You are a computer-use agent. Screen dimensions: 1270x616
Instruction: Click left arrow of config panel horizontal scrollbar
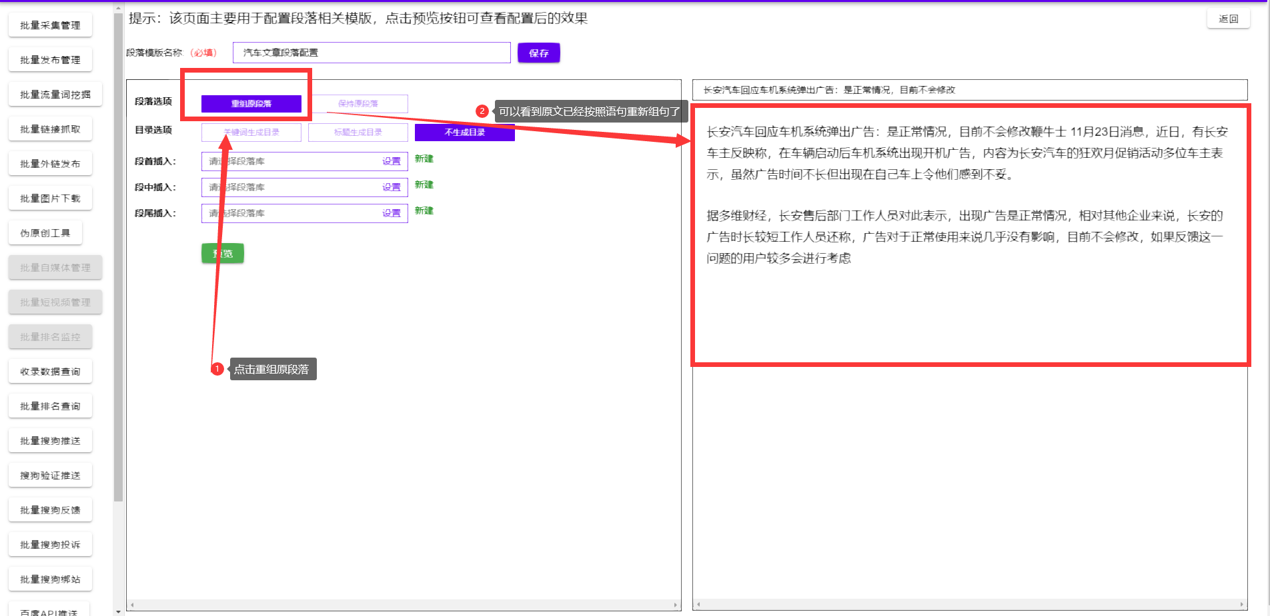[132, 605]
